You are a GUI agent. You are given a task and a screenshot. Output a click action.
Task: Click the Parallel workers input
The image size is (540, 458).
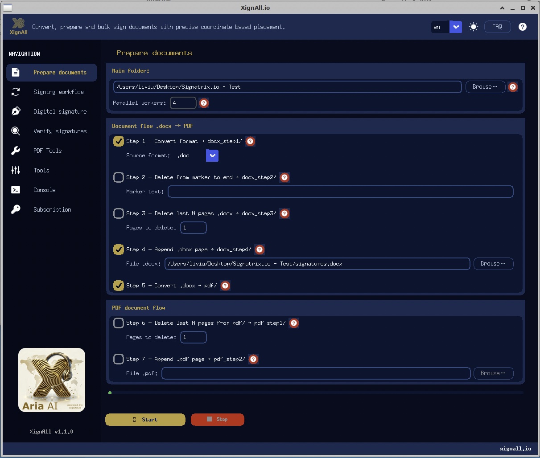click(x=183, y=103)
